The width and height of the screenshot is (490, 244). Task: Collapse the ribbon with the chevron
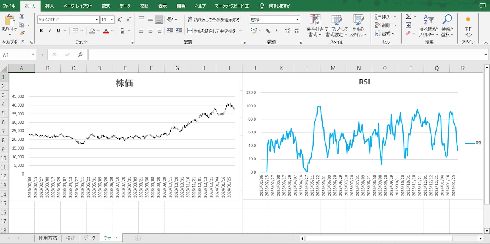485,42
